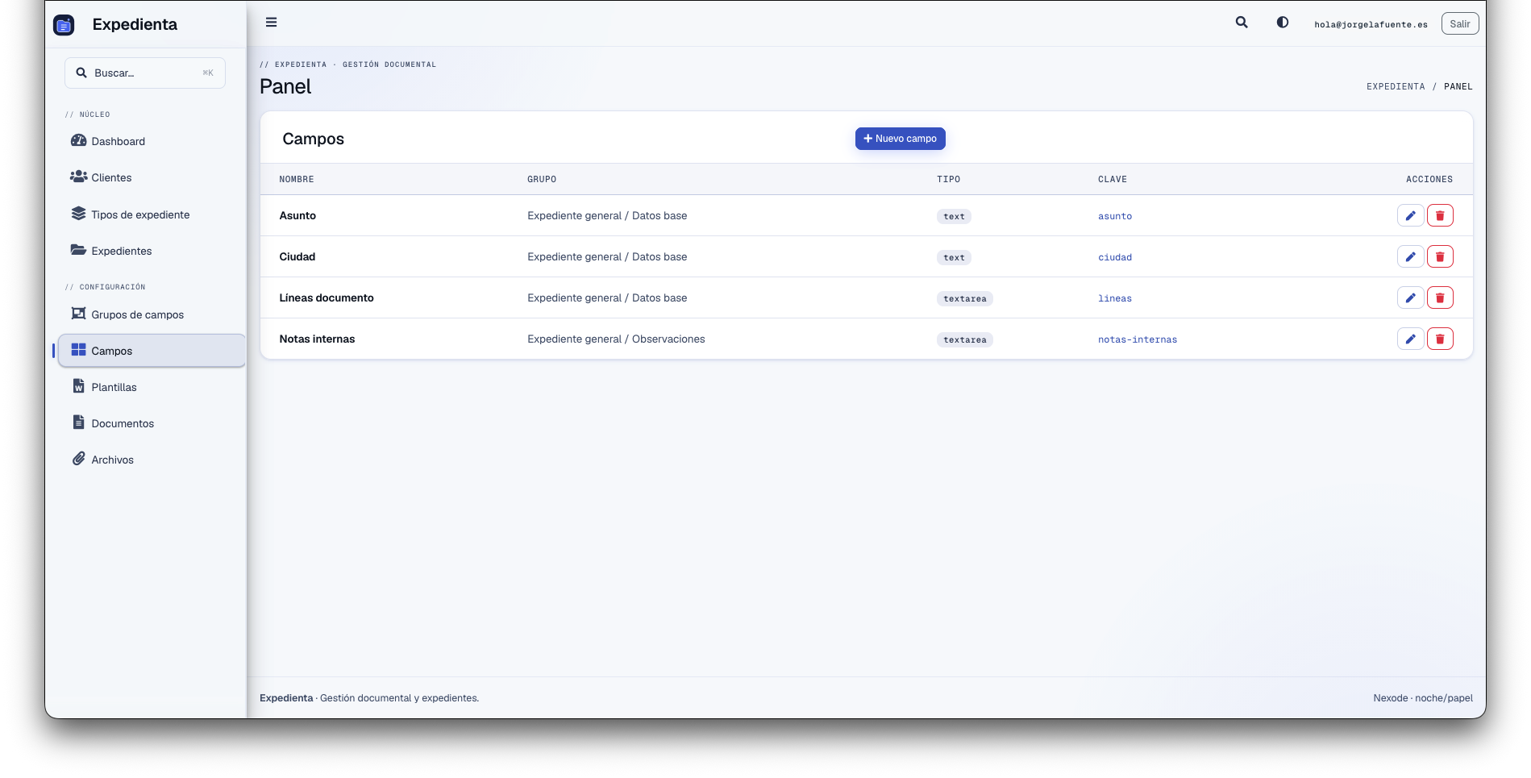The width and height of the screenshot is (1531, 778).
Task: Click the Campos grid icon
Action: (x=78, y=350)
